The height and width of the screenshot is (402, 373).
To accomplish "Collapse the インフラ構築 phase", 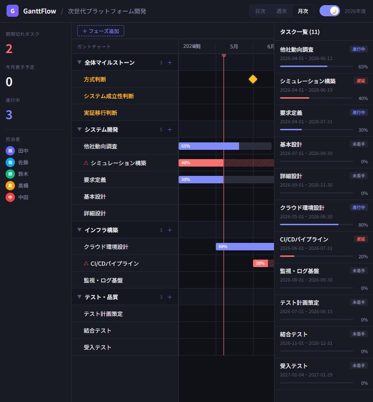I will click(x=80, y=230).
